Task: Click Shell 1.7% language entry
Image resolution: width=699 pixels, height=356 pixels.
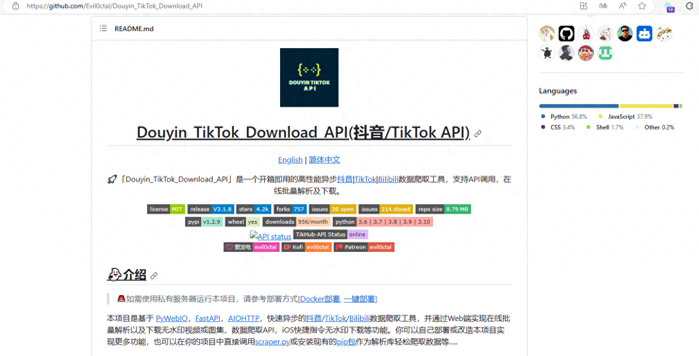Action: tap(605, 127)
